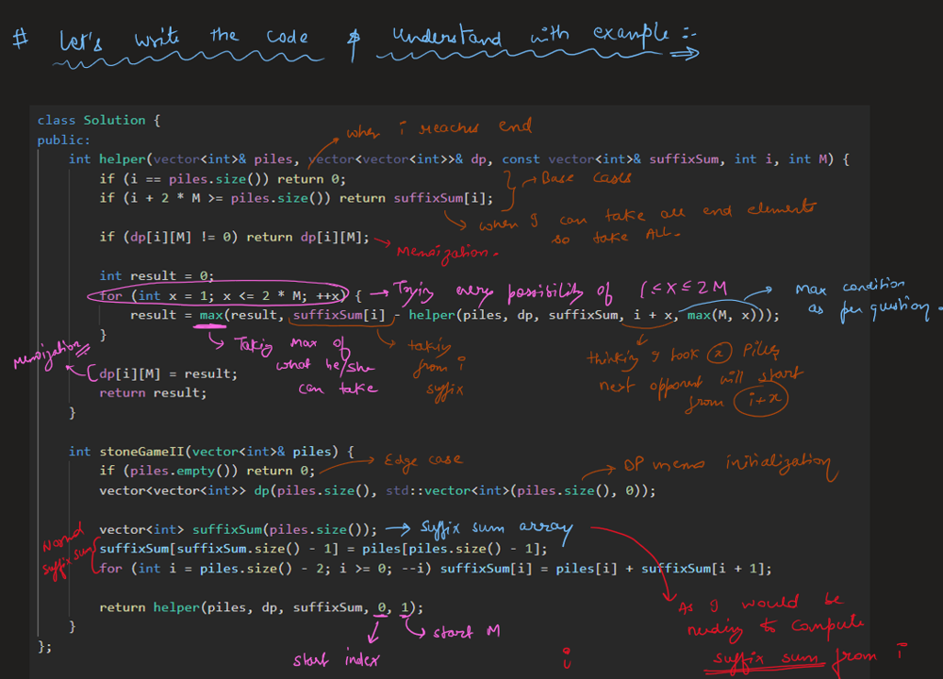Click the "int result = 0;" line

coord(157,276)
